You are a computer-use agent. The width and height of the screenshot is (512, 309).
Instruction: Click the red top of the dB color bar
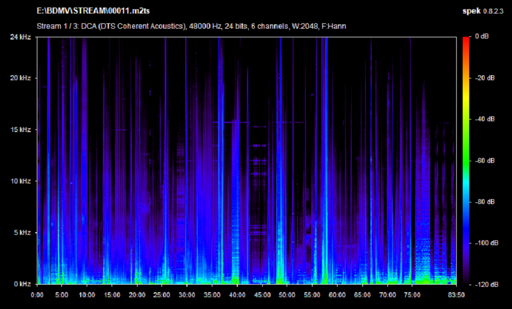pos(466,39)
